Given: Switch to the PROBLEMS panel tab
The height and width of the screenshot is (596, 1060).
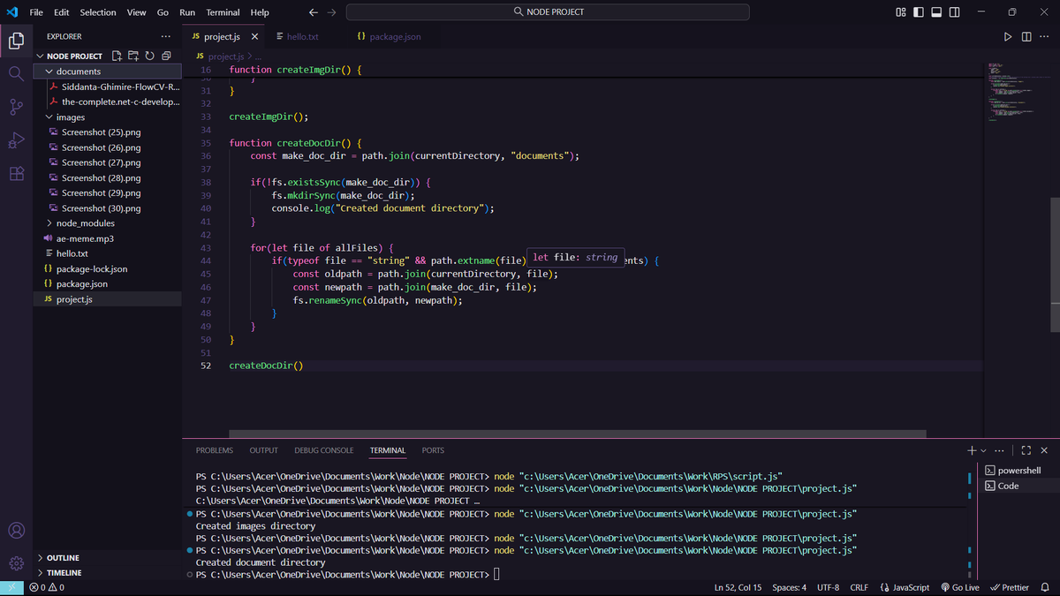Looking at the screenshot, I should (x=215, y=450).
